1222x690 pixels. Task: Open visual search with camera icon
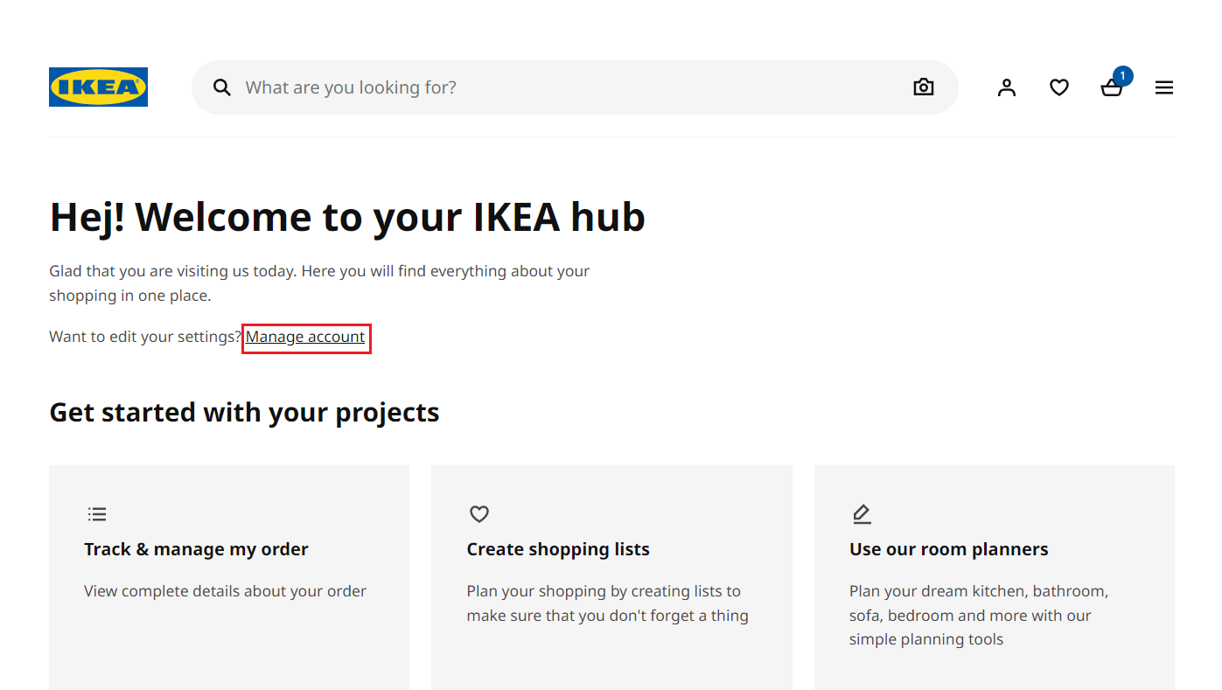pyautogui.click(x=924, y=87)
